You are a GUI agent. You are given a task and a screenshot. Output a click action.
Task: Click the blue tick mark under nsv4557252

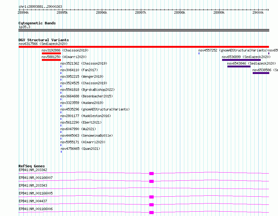[x=199, y=53]
